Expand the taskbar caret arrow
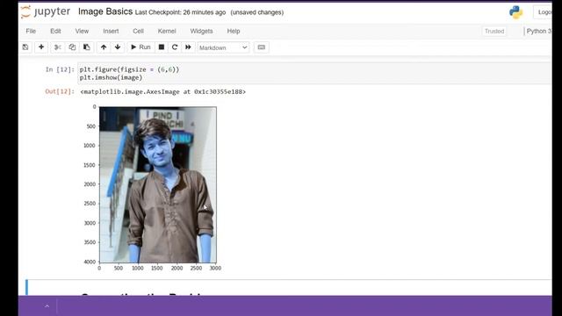This screenshot has height=316, width=562. click(x=47, y=306)
